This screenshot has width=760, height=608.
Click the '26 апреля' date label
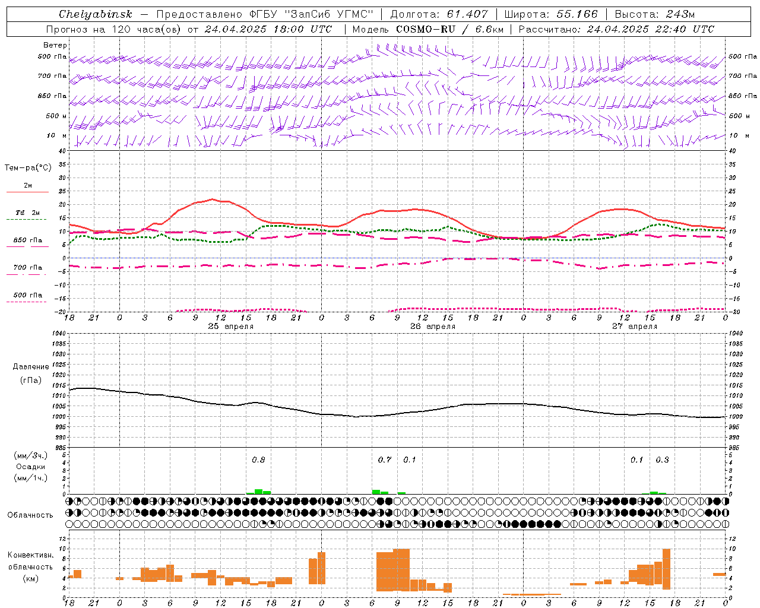(433, 327)
